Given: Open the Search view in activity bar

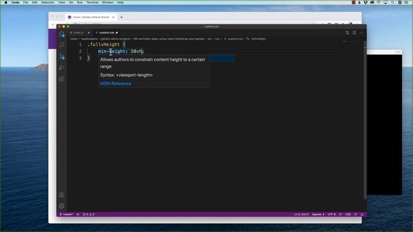Looking at the screenshot, I should [x=62, y=45].
